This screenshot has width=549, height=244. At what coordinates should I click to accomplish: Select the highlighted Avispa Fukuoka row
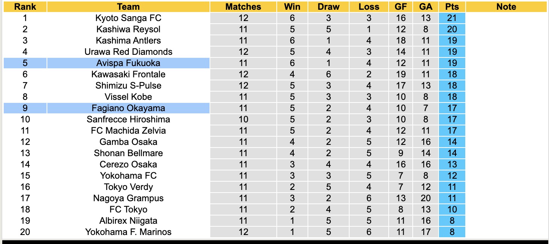tap(128, 63)
